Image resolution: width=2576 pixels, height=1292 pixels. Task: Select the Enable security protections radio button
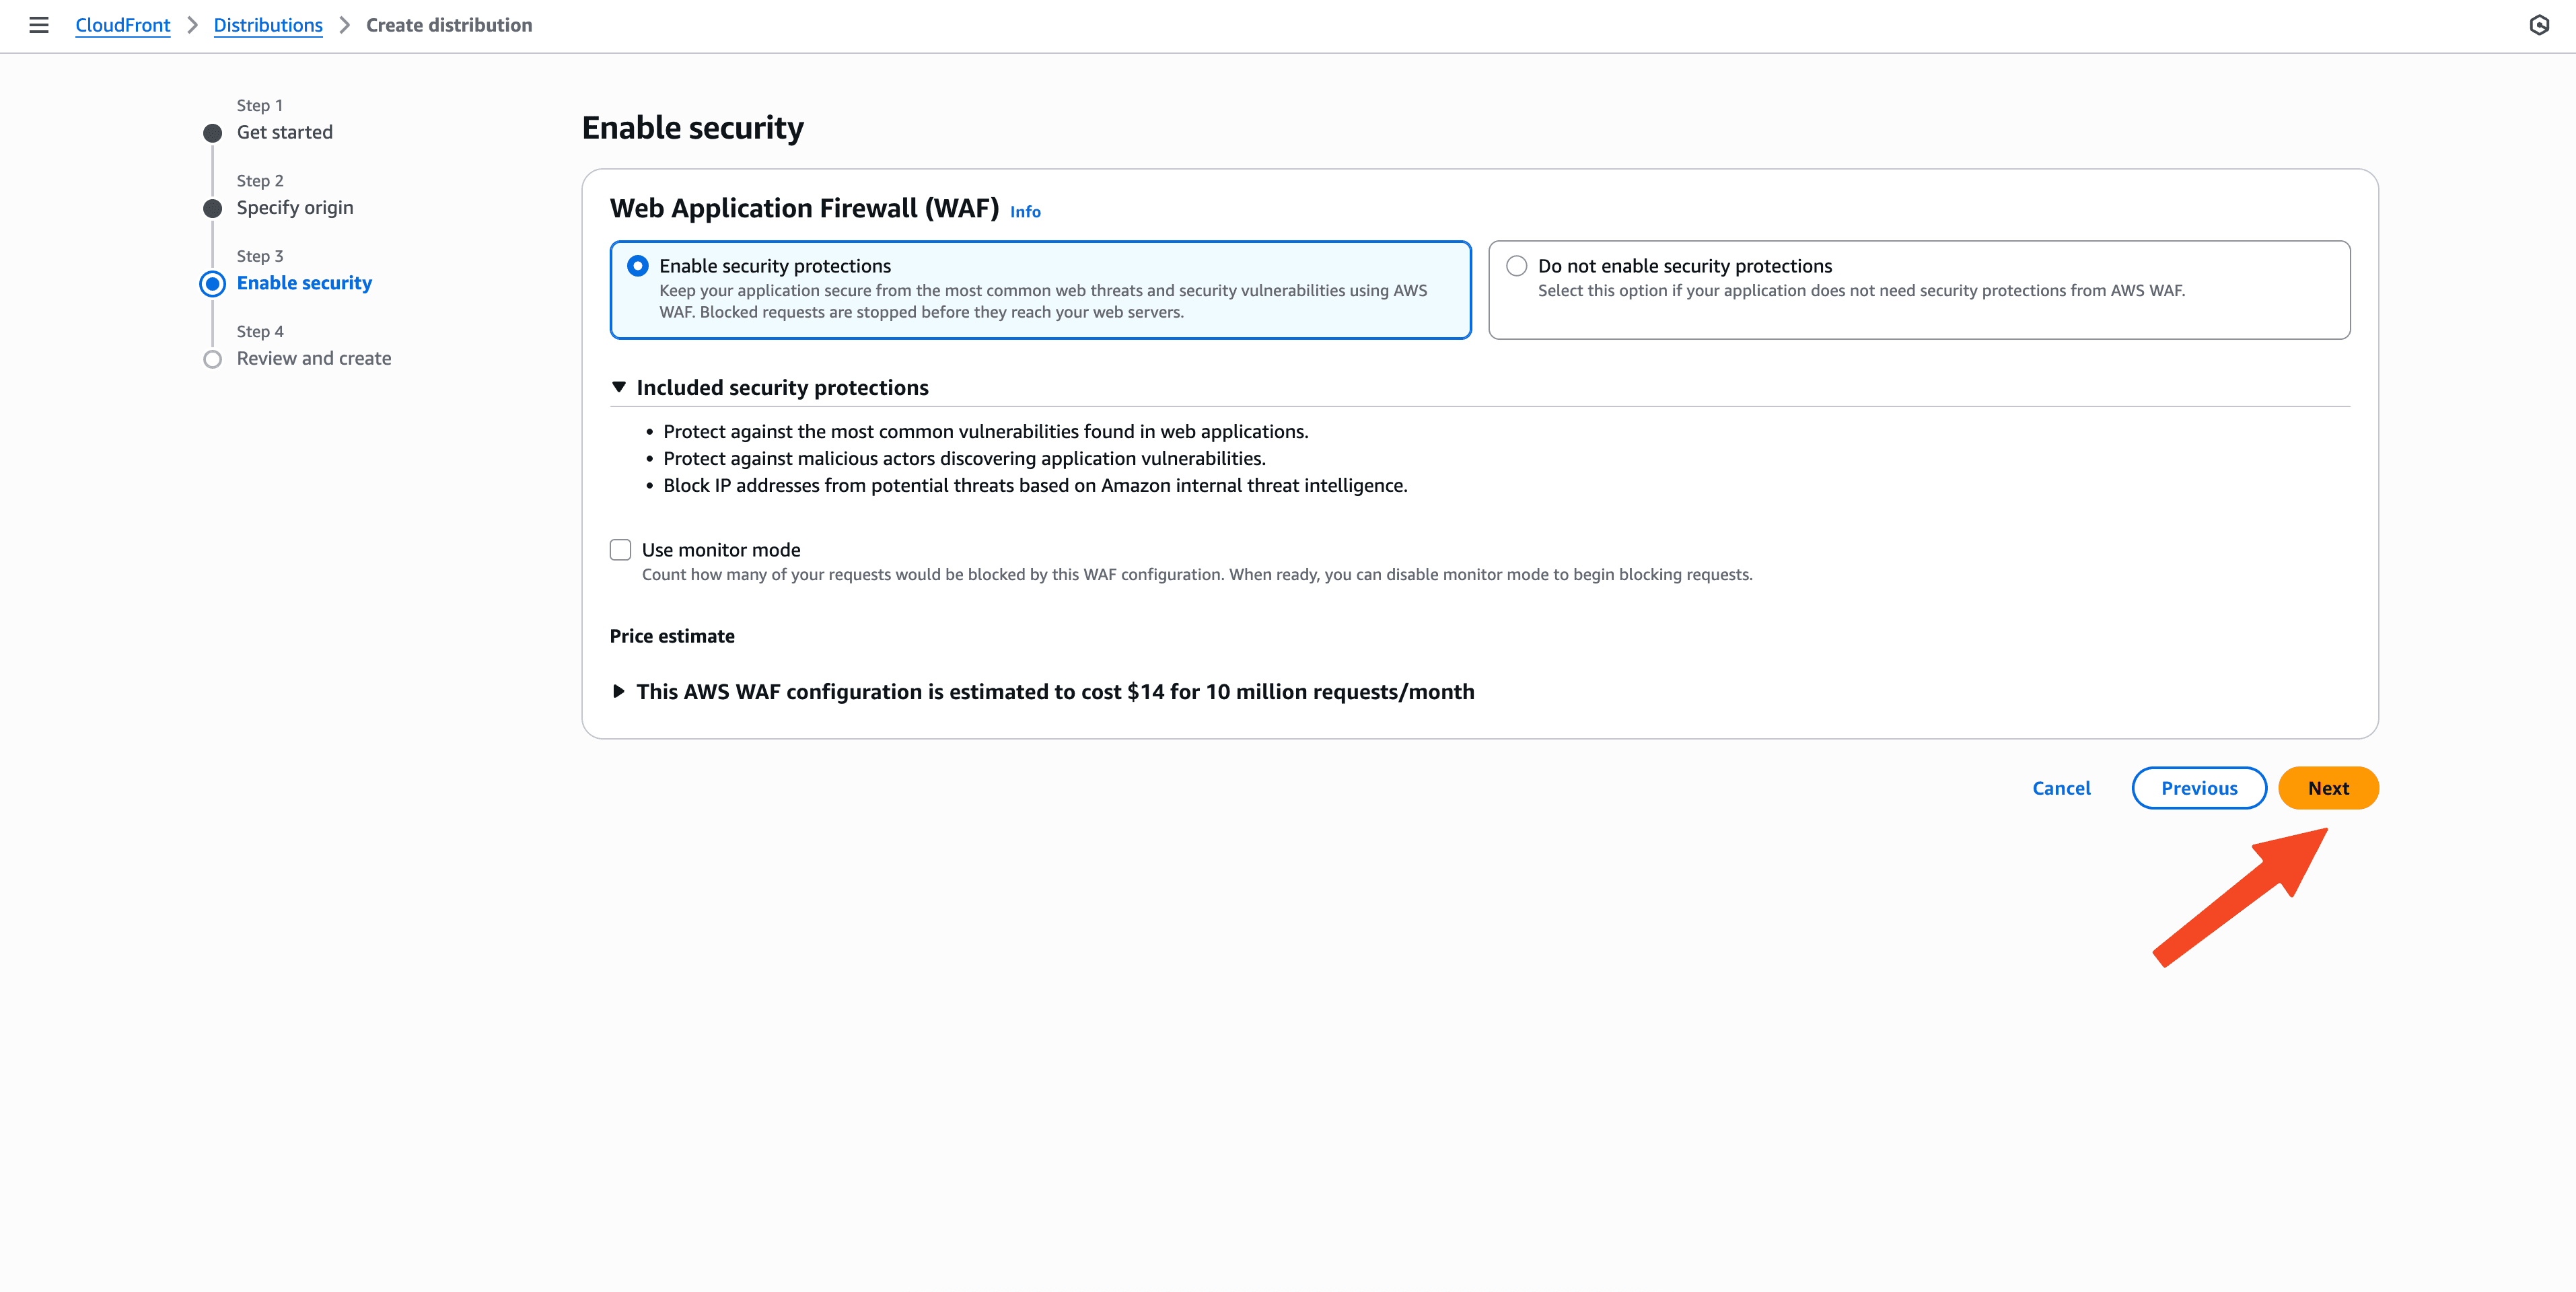(x=638, y=265)
